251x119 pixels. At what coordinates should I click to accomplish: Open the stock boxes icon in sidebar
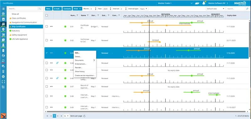pyautogui.click(x=3, y=40)
